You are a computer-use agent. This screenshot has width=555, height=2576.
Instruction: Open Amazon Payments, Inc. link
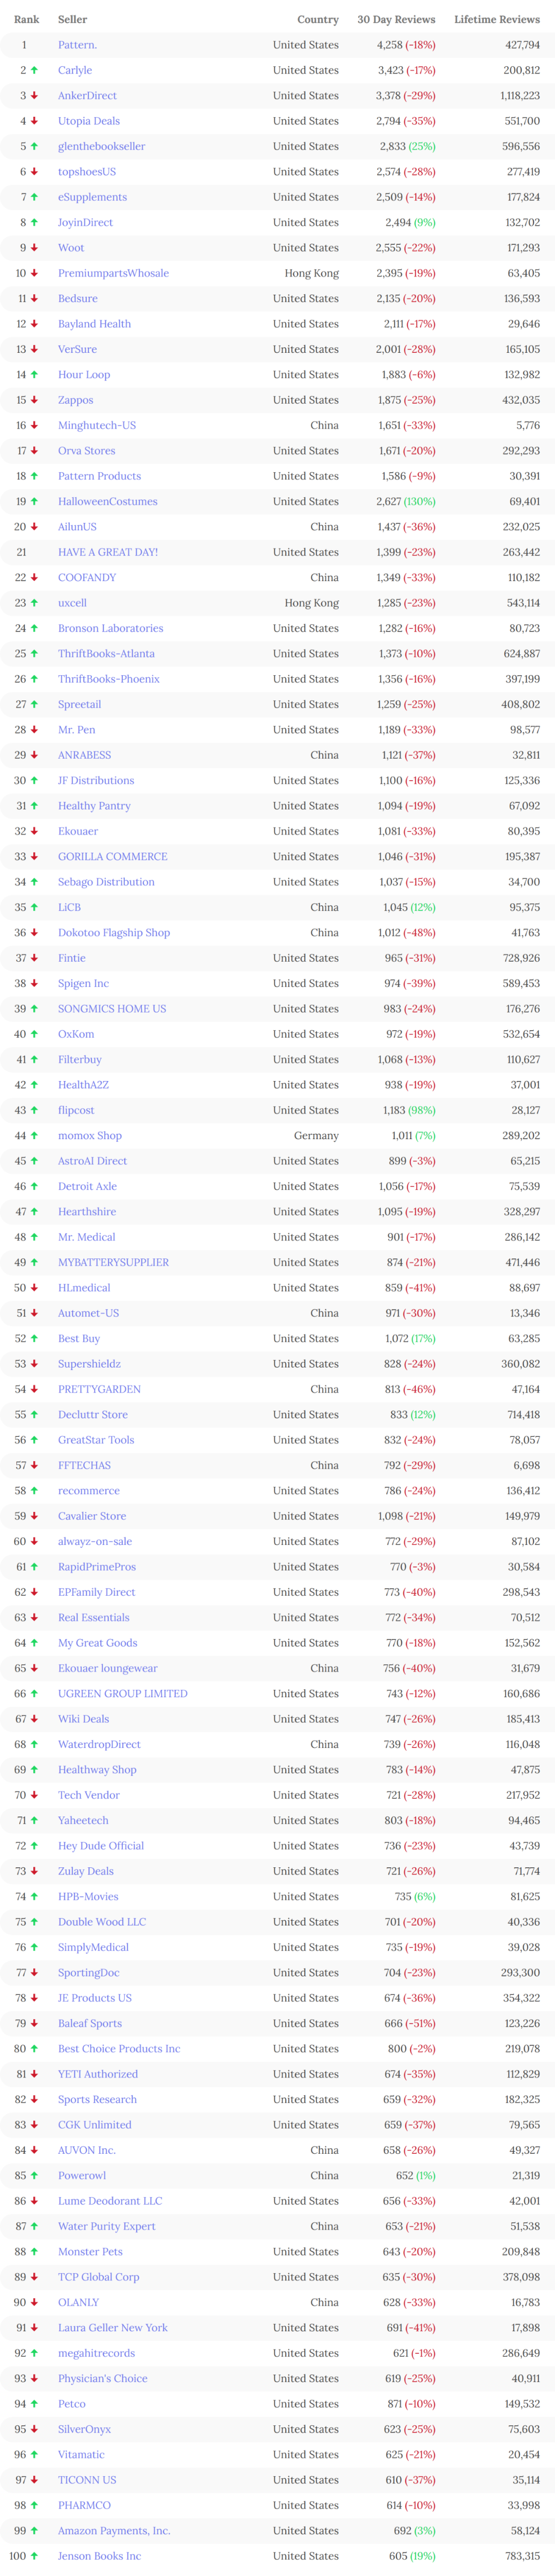(x=114, y=2531)
